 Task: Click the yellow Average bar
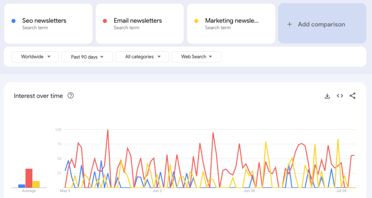tap(36, 184)
